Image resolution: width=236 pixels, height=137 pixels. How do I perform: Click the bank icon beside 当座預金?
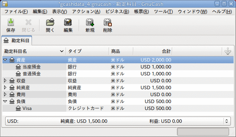click(18, 67)
